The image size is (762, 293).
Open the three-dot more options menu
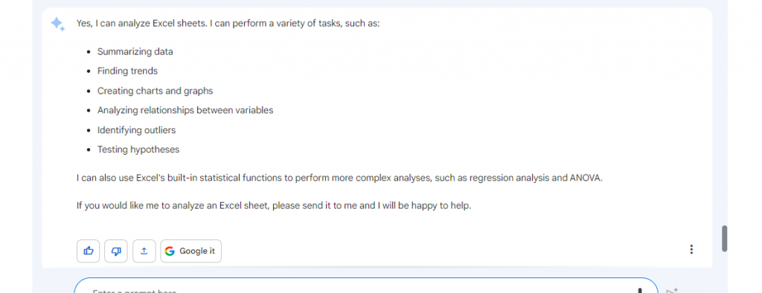pyautogui.click(x=691, y=249)
